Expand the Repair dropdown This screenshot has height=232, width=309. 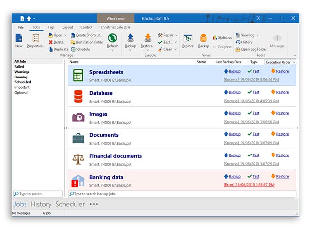coord(176,35)
